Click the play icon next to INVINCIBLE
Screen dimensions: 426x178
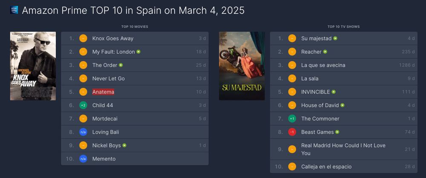click(334, 92)
